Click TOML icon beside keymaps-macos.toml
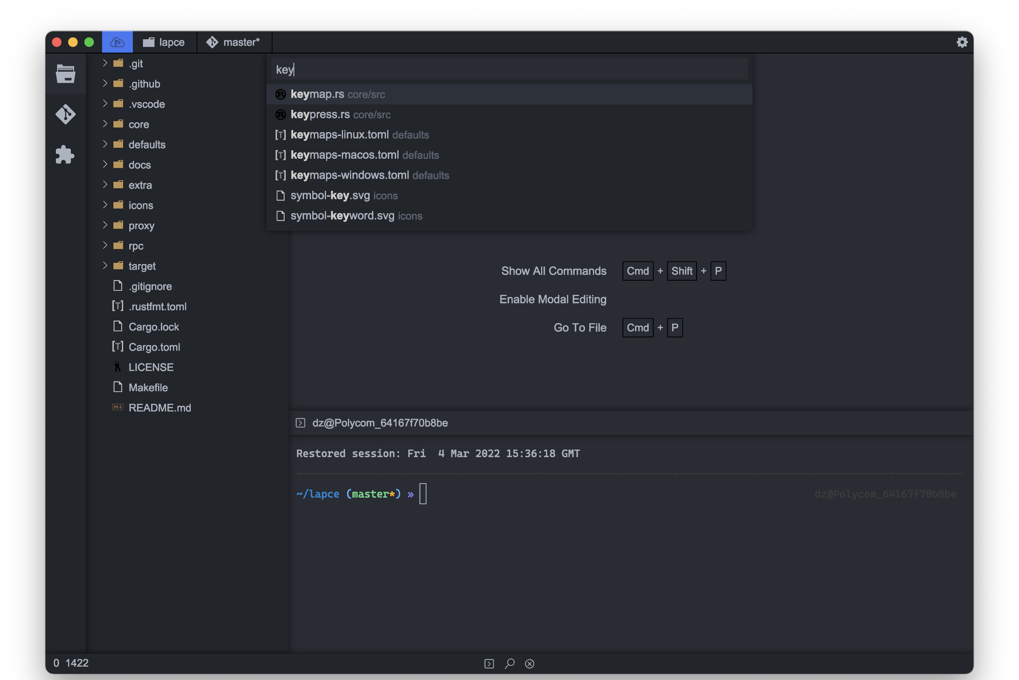Screen dimensions: 1019x680 tap(281, 155)
